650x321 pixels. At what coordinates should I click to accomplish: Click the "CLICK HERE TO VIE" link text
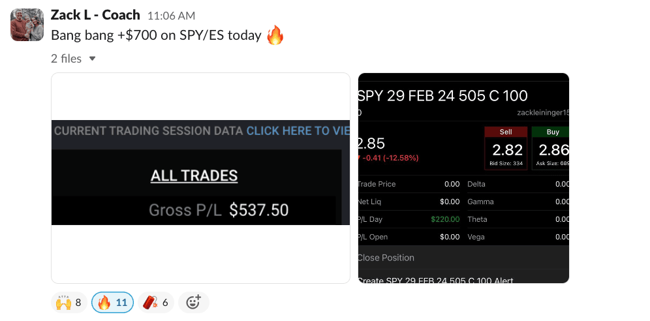tap(298, 130)
